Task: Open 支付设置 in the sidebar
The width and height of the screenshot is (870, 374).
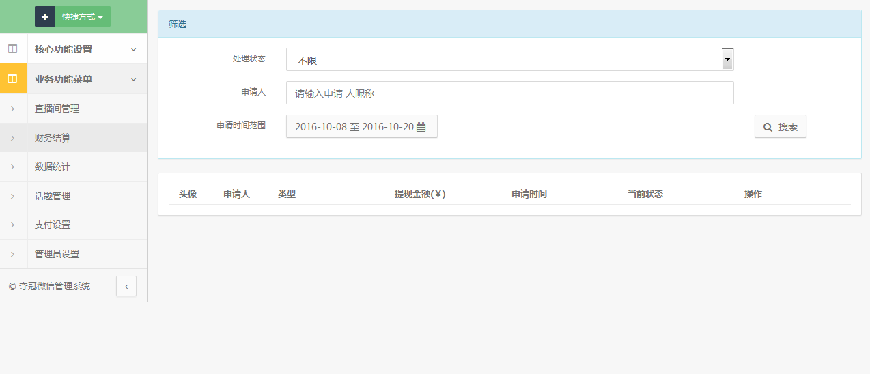Action: (x=73, y=225)
